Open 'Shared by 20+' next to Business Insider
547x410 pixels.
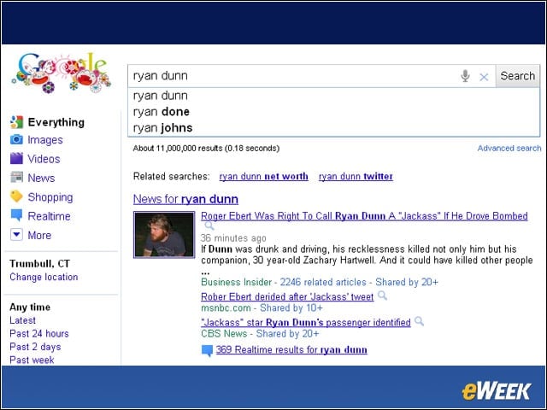[407, 282]
